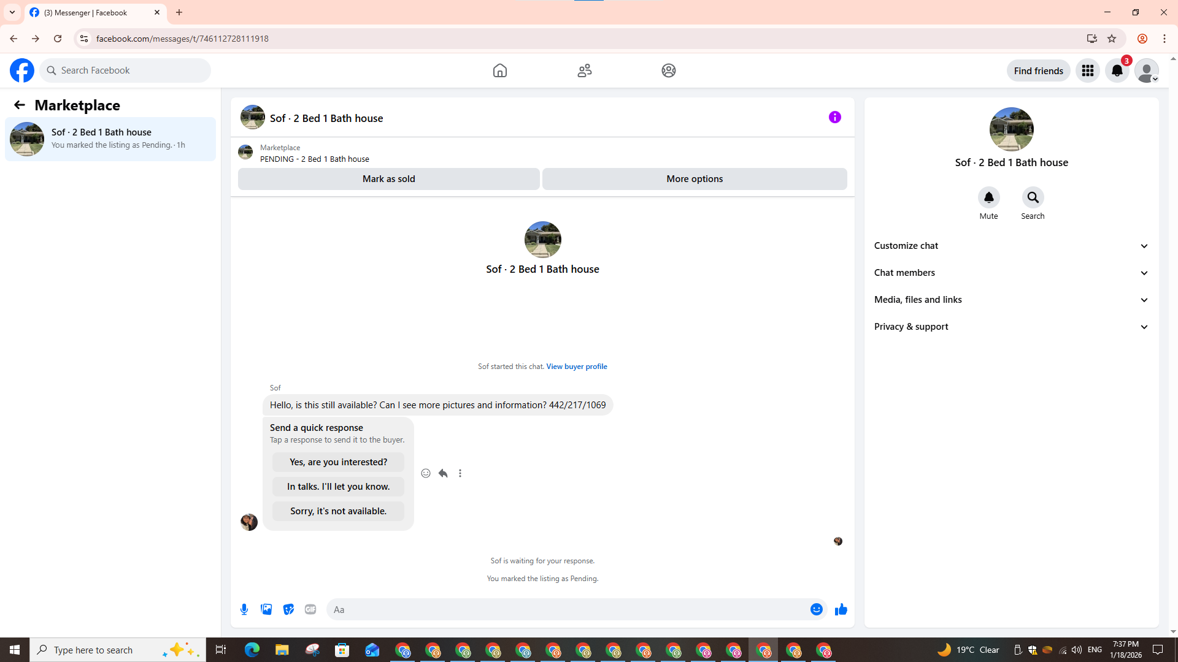Open more message options with the three dots

pos(460,473)
